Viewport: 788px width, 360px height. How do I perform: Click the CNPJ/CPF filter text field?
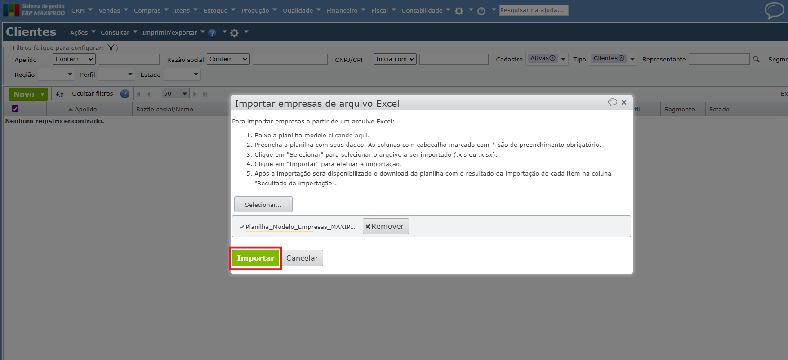(454, 59)
